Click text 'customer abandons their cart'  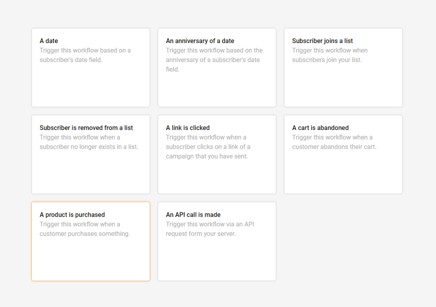pos(334,147)
